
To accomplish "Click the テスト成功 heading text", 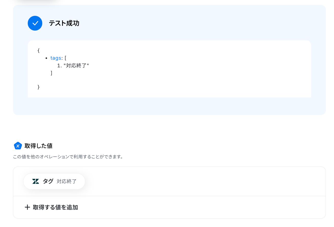I will [x=64, y=23].
